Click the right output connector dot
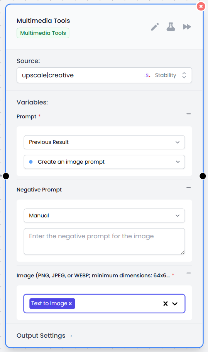 click(x=203, y=176)
